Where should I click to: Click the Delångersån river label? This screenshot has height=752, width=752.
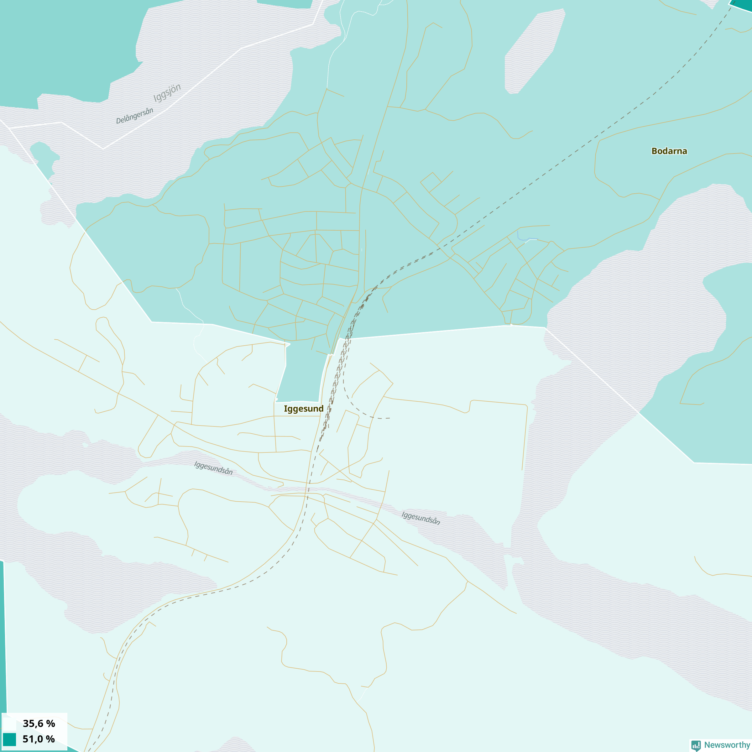click(135, 116)
